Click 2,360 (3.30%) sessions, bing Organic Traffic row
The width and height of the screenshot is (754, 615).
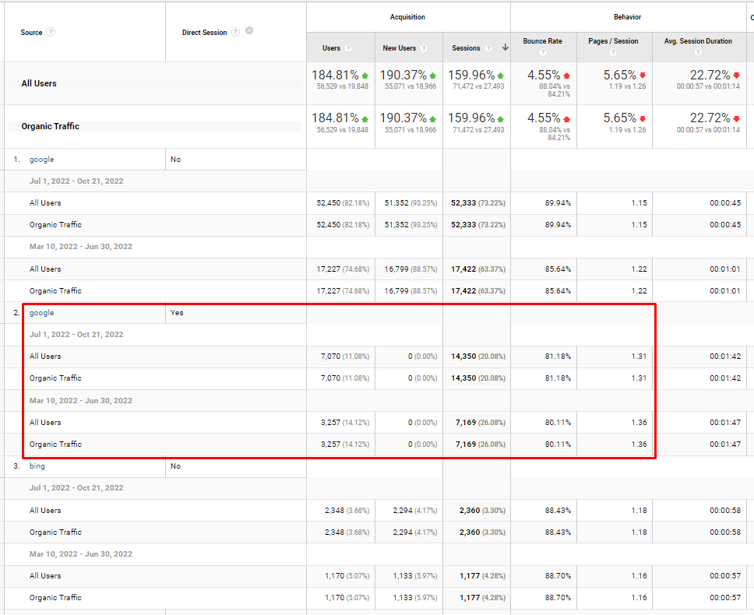482,532
